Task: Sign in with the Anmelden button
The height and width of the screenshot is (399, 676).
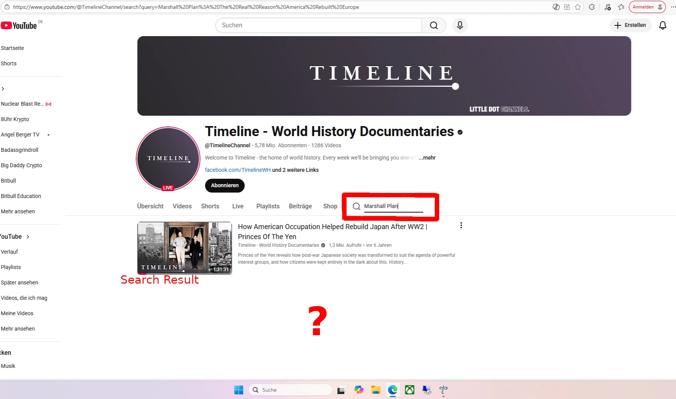Action: 647,7
